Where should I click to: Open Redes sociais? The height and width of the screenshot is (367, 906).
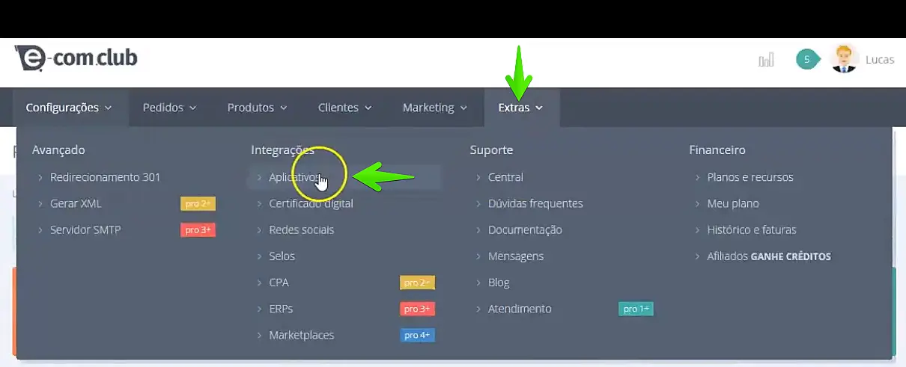(302, 229)
